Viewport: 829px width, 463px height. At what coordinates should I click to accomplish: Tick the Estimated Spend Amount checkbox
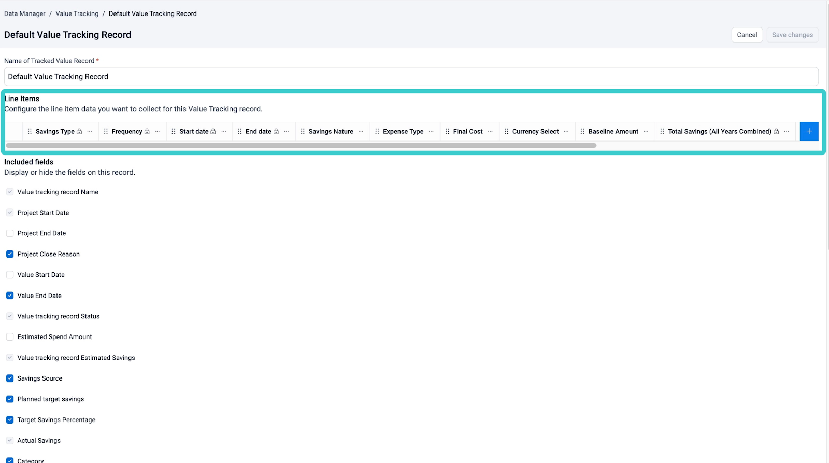pos(10,337)
